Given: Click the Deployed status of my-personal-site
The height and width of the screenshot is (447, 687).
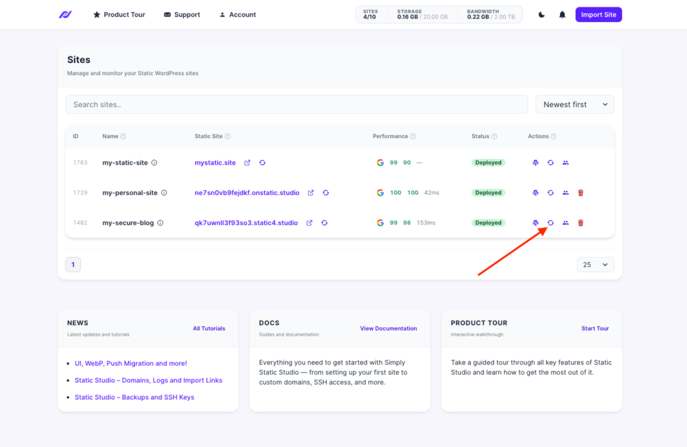Looking at the screenshot, I should coord(488,192).
